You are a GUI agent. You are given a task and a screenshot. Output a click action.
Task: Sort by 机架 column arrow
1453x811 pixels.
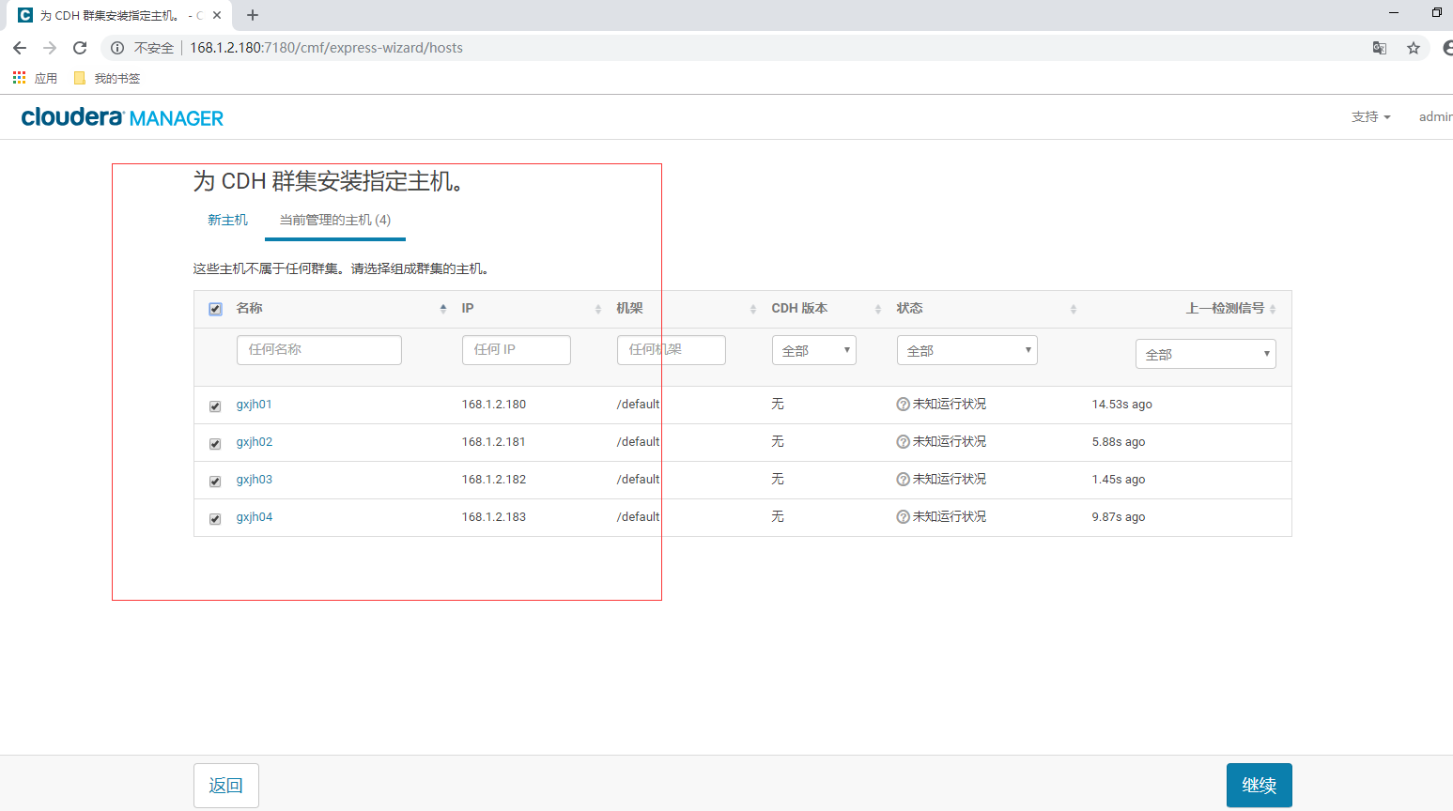click(x=753, y=309)
